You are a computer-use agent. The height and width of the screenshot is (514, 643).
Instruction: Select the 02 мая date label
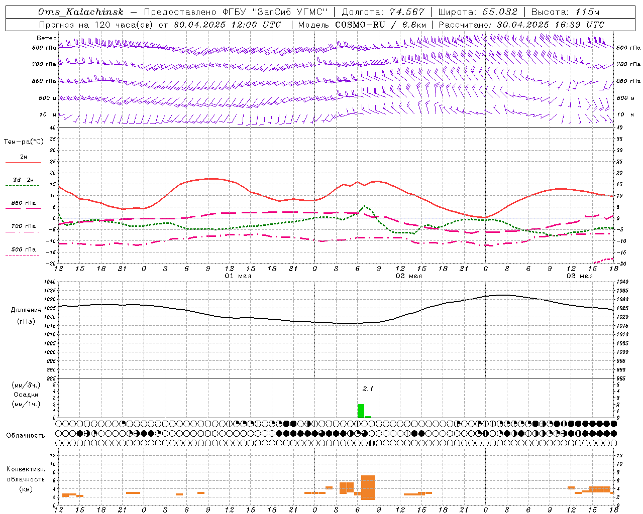point(408,276)
